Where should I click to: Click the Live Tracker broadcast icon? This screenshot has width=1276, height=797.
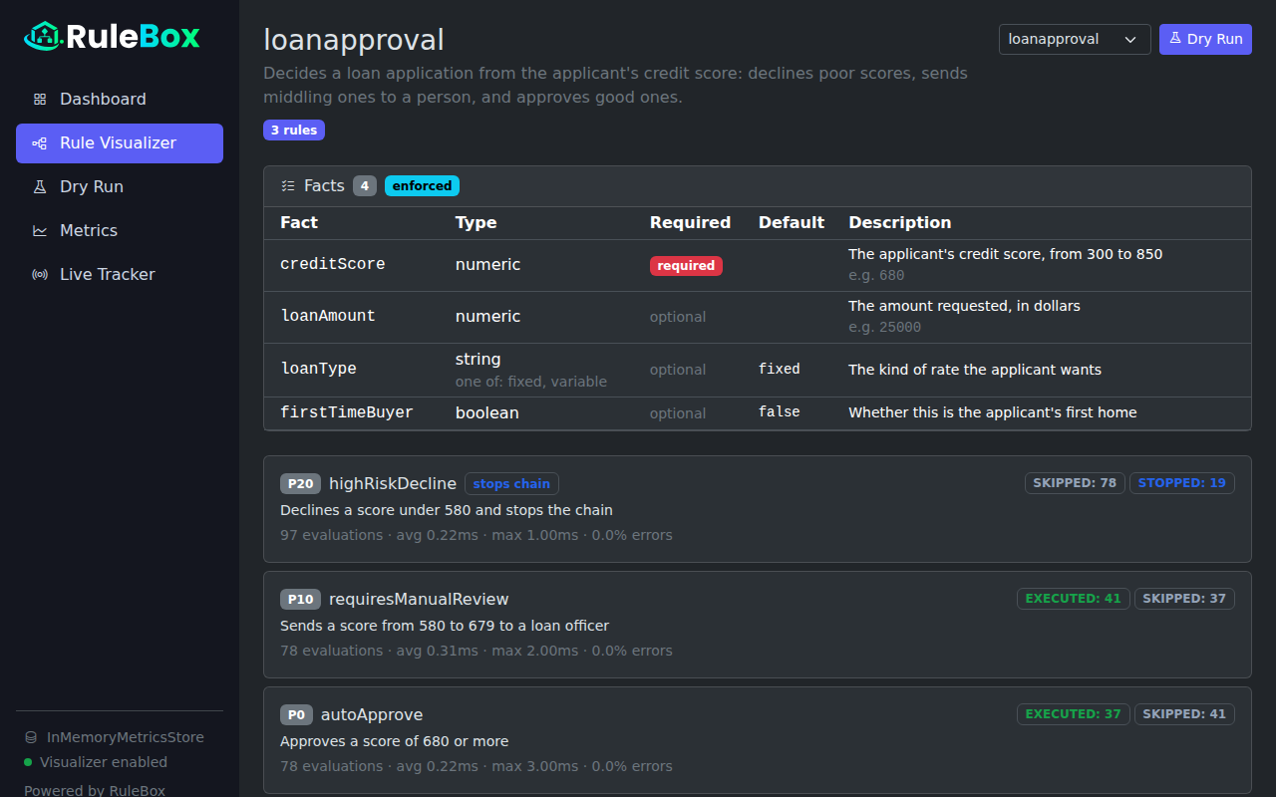click(40, 275)
